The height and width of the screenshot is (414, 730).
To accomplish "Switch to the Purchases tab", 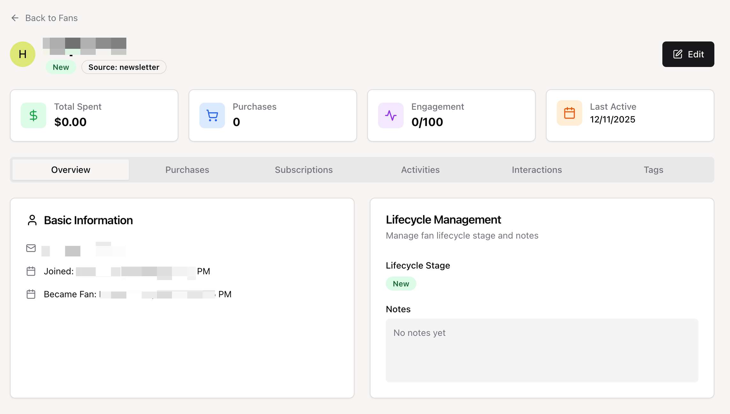I will 187,170.
